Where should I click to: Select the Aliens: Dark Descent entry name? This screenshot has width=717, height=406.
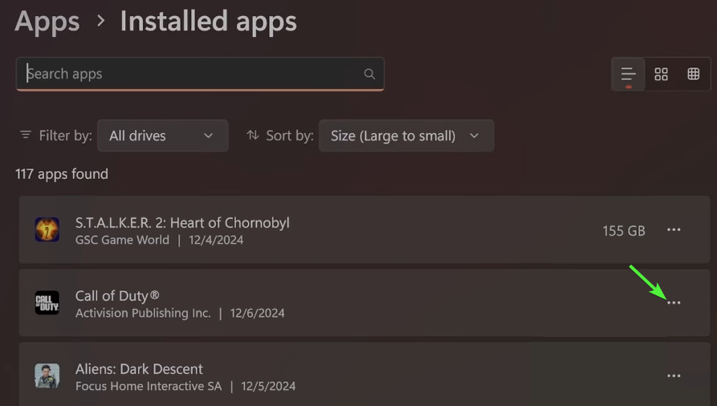pyautogui.click(x=139, y=368)
